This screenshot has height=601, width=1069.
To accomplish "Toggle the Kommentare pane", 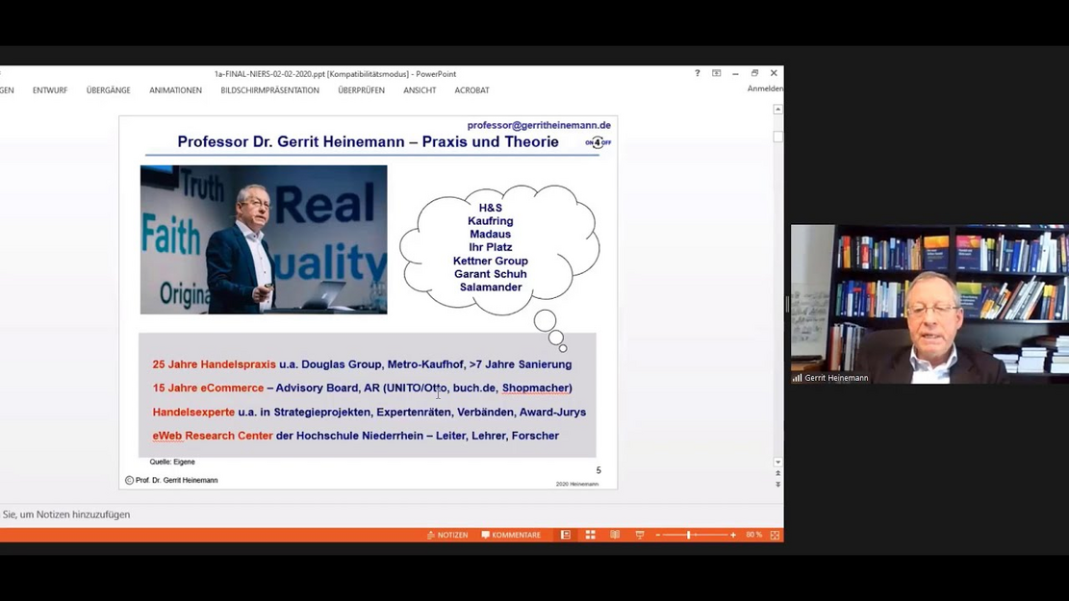I will (511, 535).
